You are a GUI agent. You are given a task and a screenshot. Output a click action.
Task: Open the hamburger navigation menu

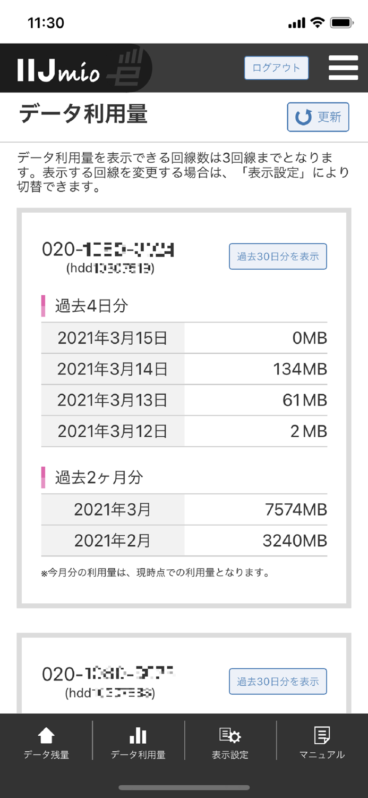click(x=344, y=68)
